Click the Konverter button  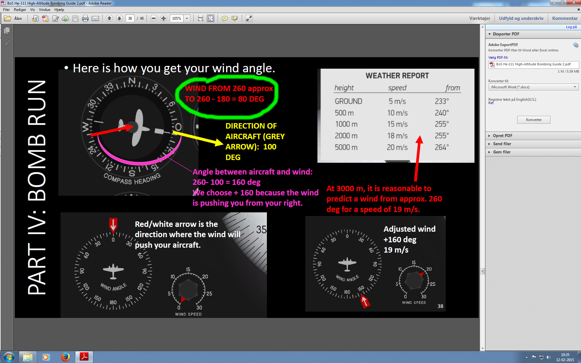[x=533, y=120]
